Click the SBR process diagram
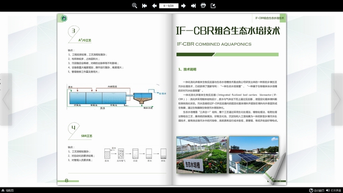 (x=135, y=155)
